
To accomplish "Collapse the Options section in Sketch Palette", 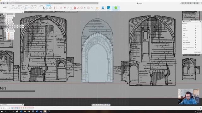I will tap(183, 24).
